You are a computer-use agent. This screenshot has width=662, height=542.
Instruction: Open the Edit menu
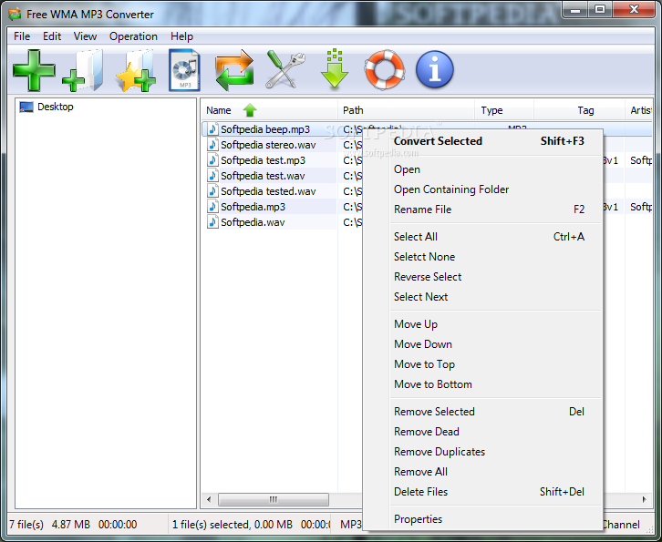[52, 36]
